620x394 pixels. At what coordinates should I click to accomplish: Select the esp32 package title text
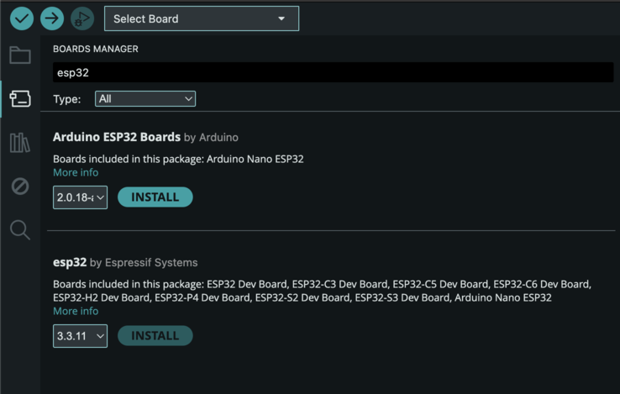(x=70, y=262)
